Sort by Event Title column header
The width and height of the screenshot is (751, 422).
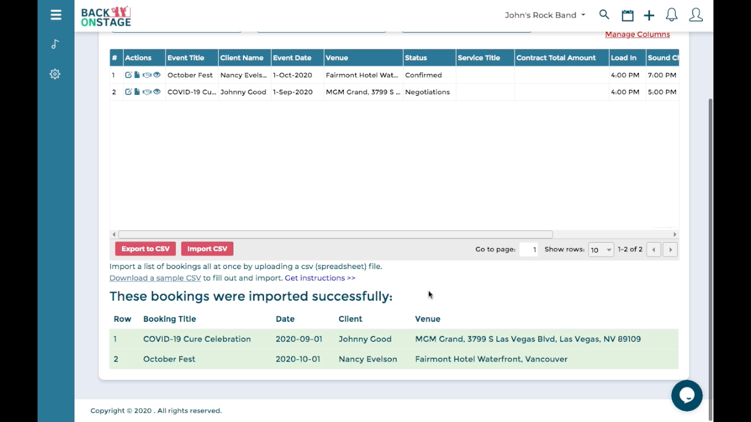pyautogui.click(x=191, y=57)
